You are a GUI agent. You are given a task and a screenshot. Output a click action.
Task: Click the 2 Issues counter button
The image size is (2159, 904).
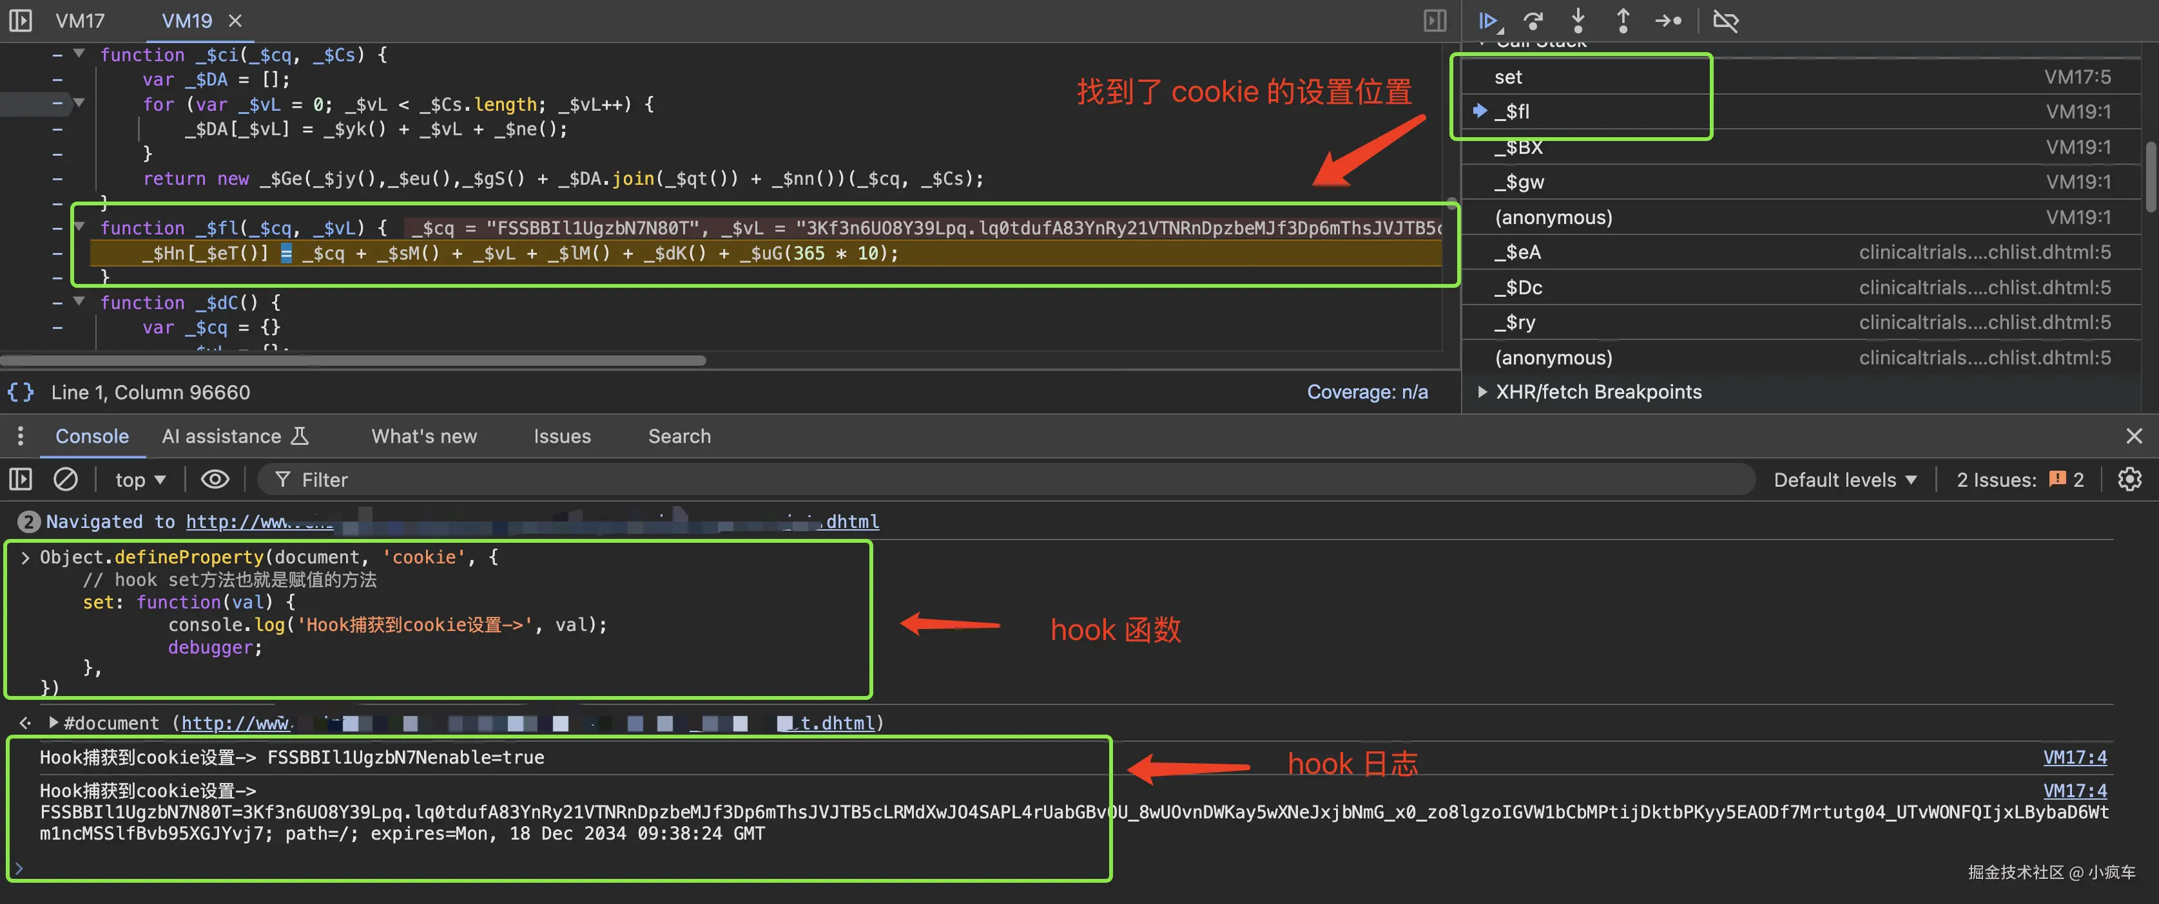2019,480
